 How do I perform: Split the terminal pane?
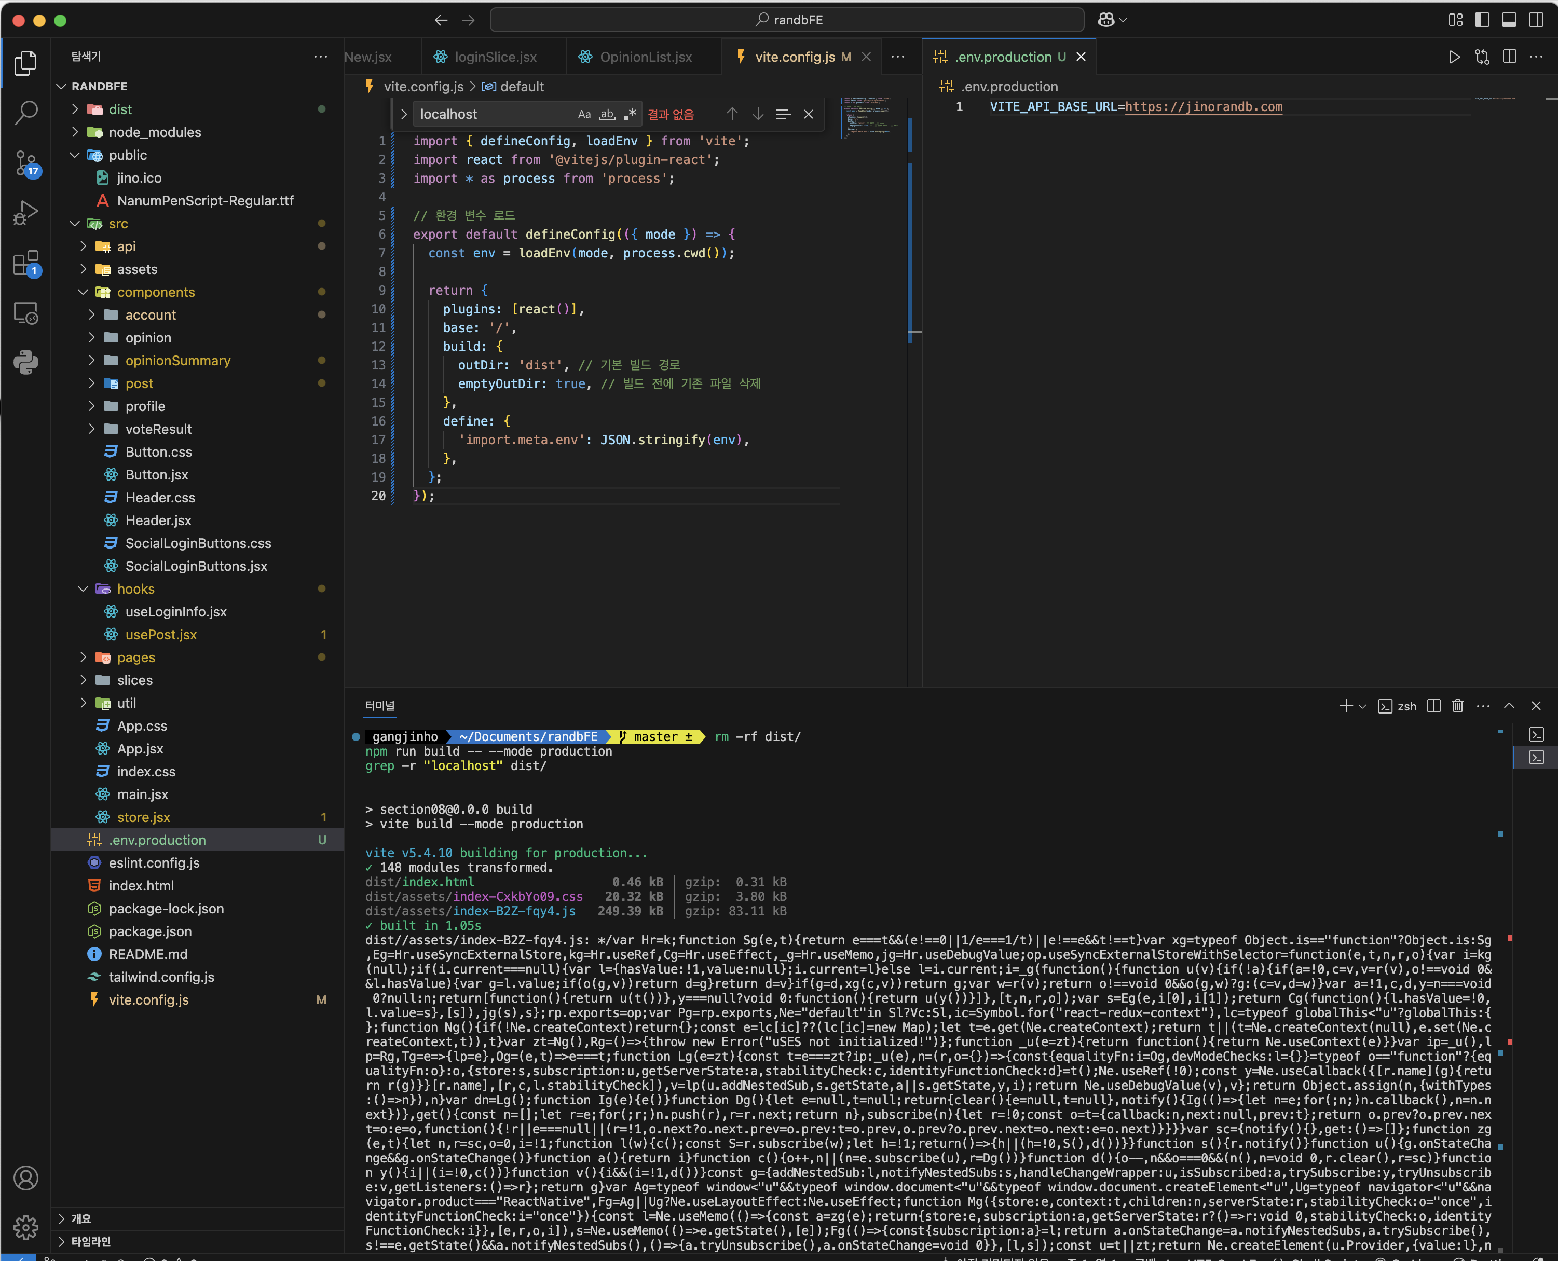[1433, 706]
